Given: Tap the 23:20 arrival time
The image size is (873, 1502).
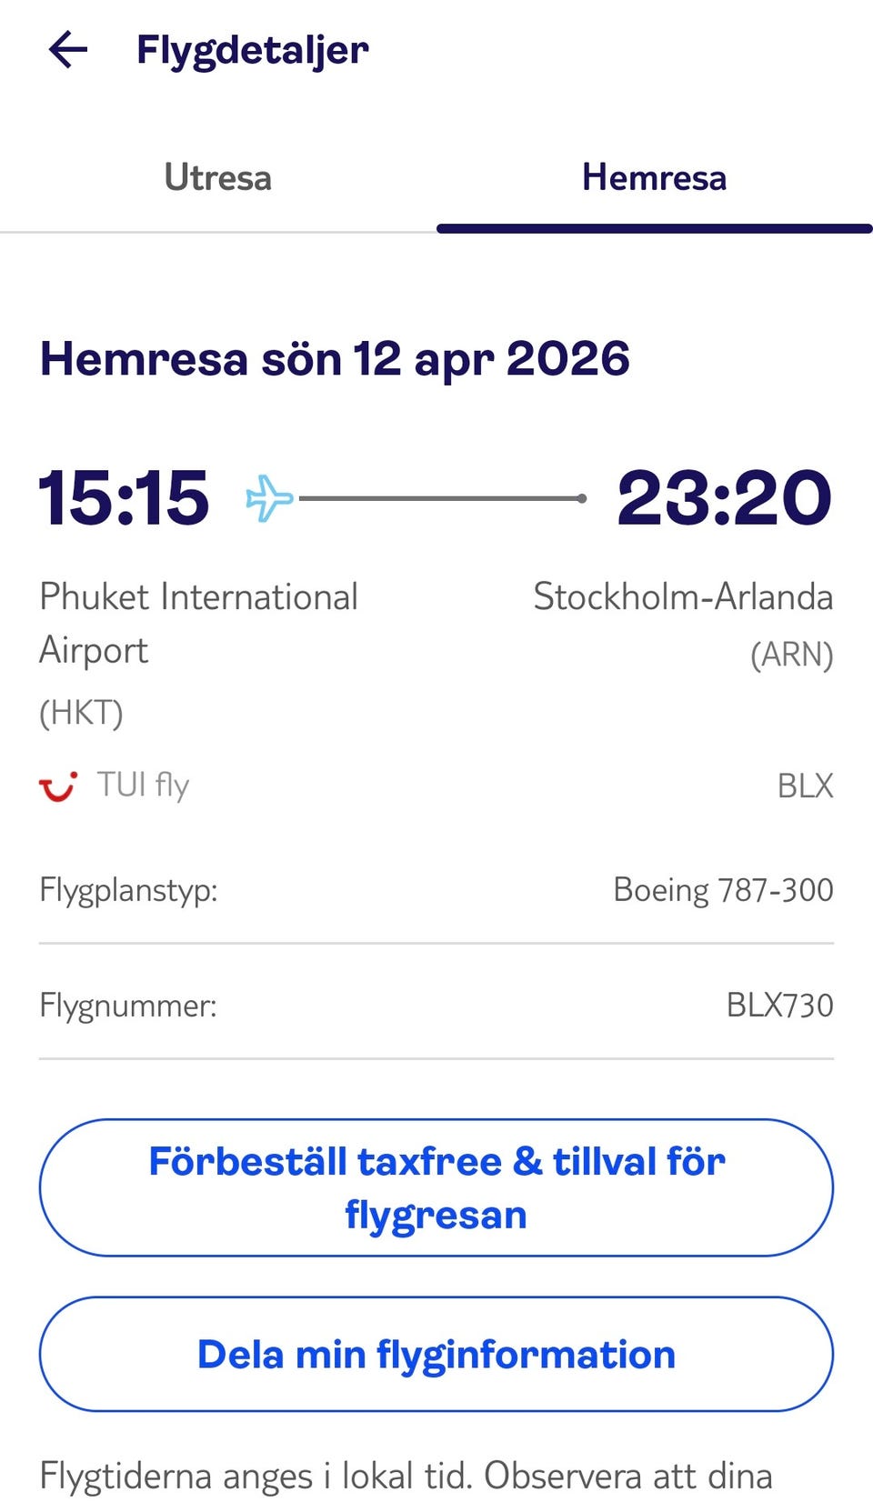Looking at the screenshot, I should [724, 497].
